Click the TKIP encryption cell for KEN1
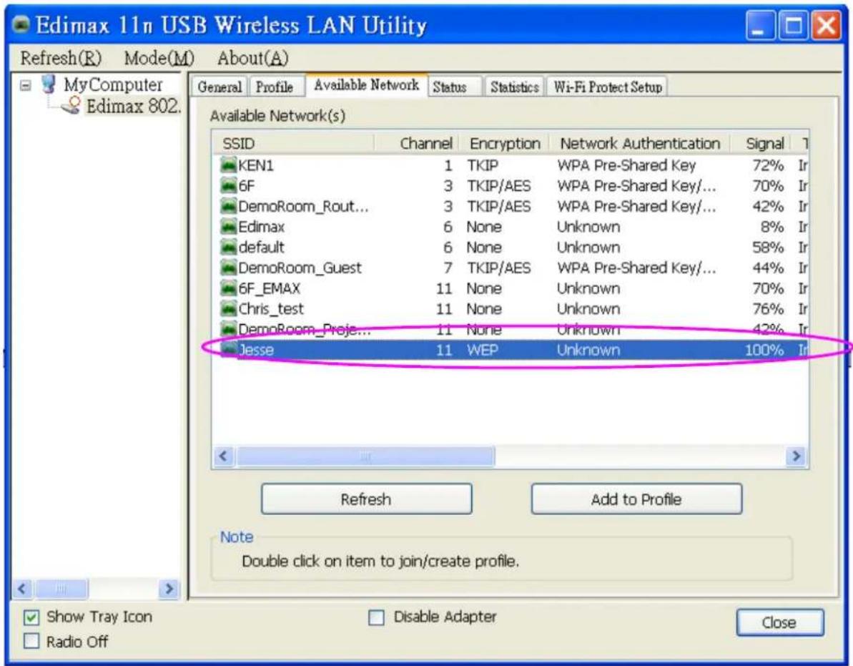 [483, 165]
